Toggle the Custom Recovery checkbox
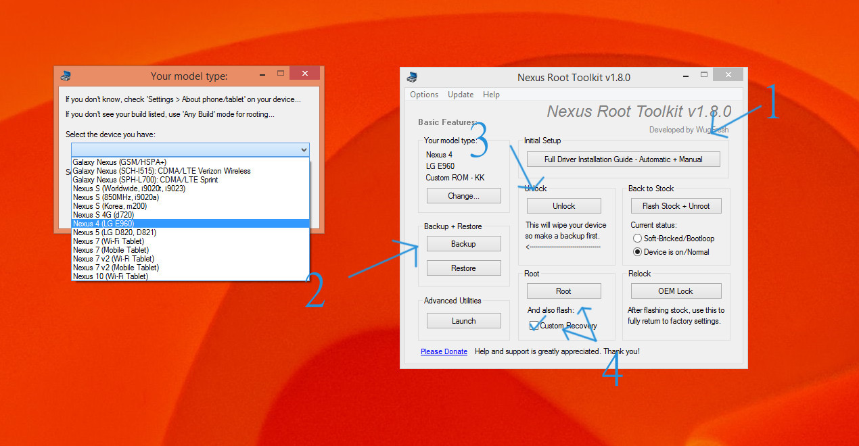 (x=534, y=326)
